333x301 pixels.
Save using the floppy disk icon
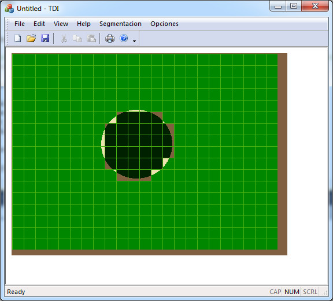point(45,39)
